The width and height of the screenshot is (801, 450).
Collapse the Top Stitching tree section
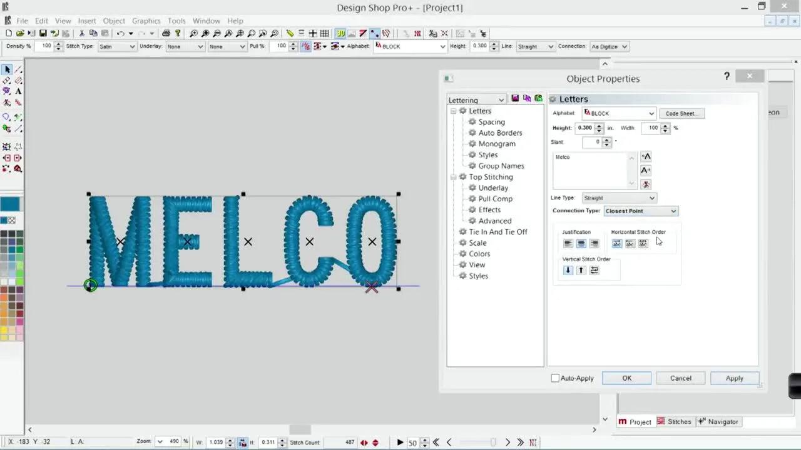tap(454, 177)
